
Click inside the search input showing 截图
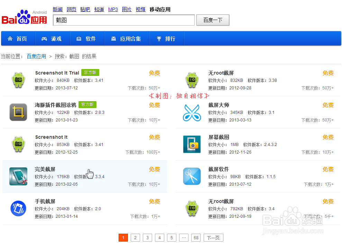pos(123,20)
